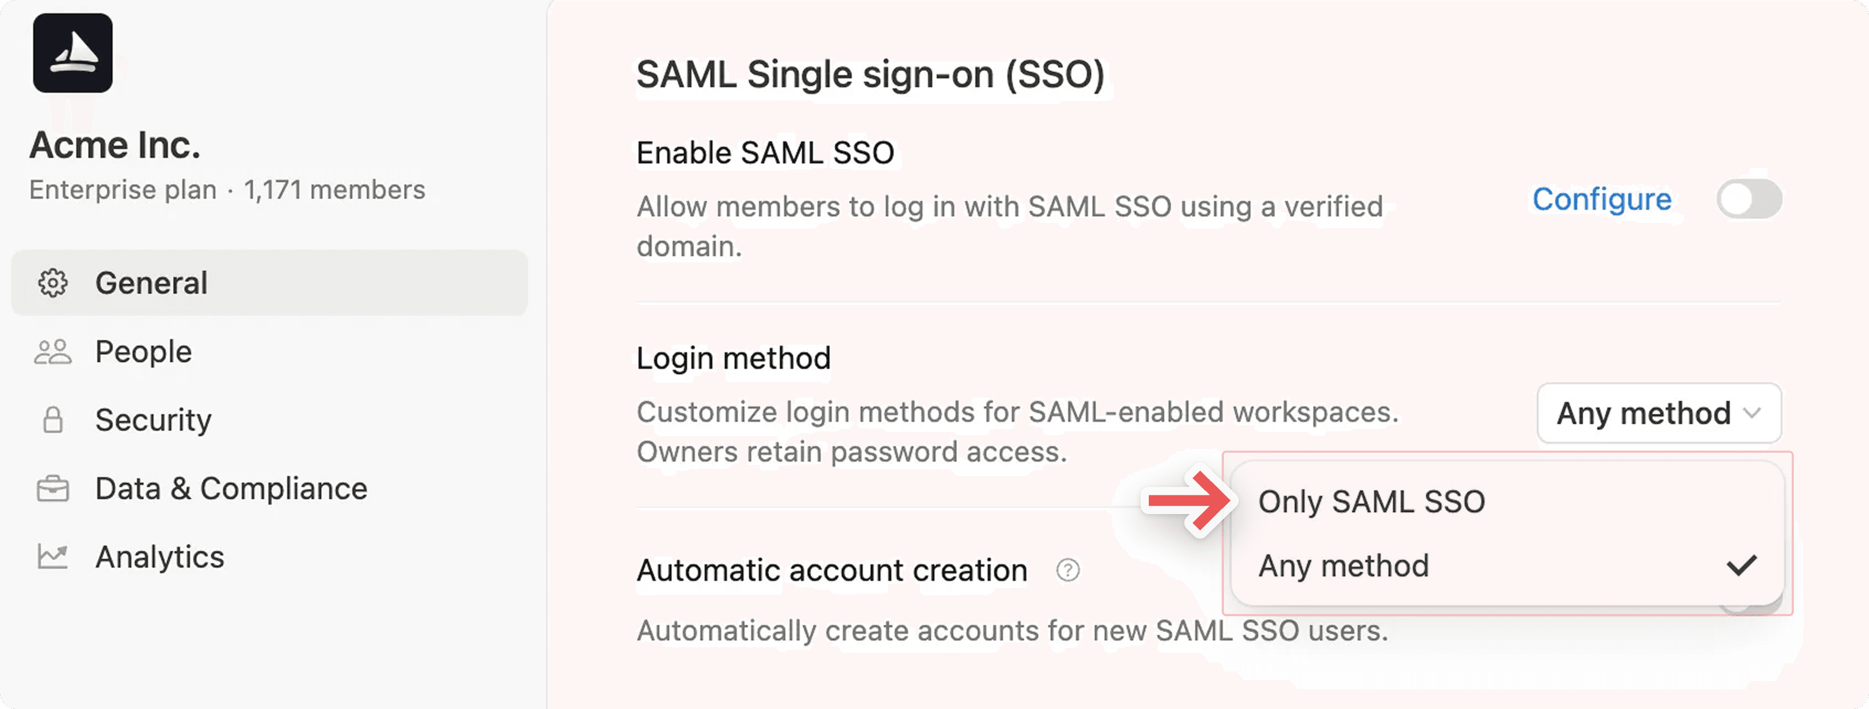
Task: Click Enterprise plan member count text
Action: pos(227,189)
